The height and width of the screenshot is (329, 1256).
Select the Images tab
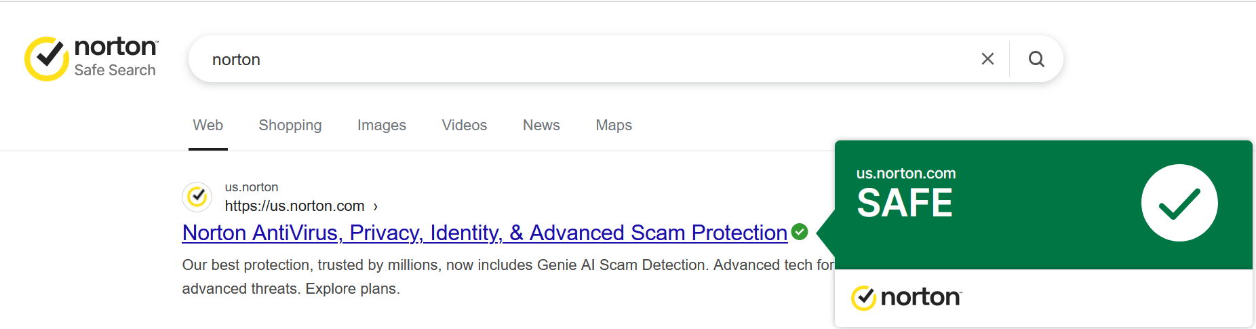point(382,125)
